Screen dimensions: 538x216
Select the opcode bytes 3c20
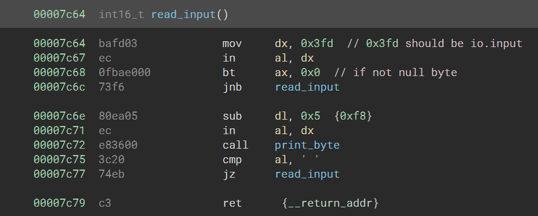[111, 159]
